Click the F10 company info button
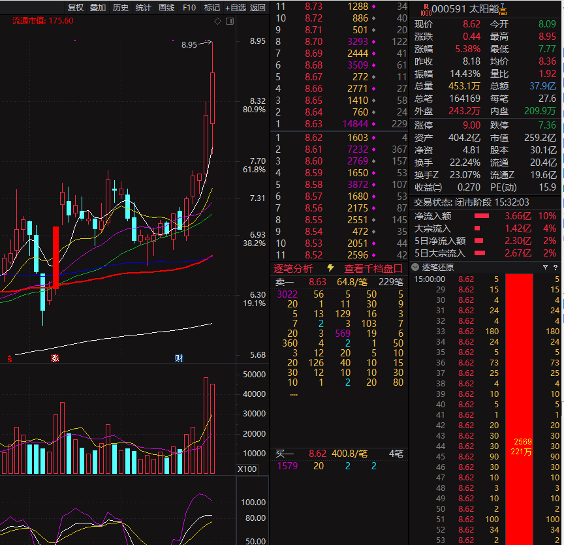 (189, 8)
